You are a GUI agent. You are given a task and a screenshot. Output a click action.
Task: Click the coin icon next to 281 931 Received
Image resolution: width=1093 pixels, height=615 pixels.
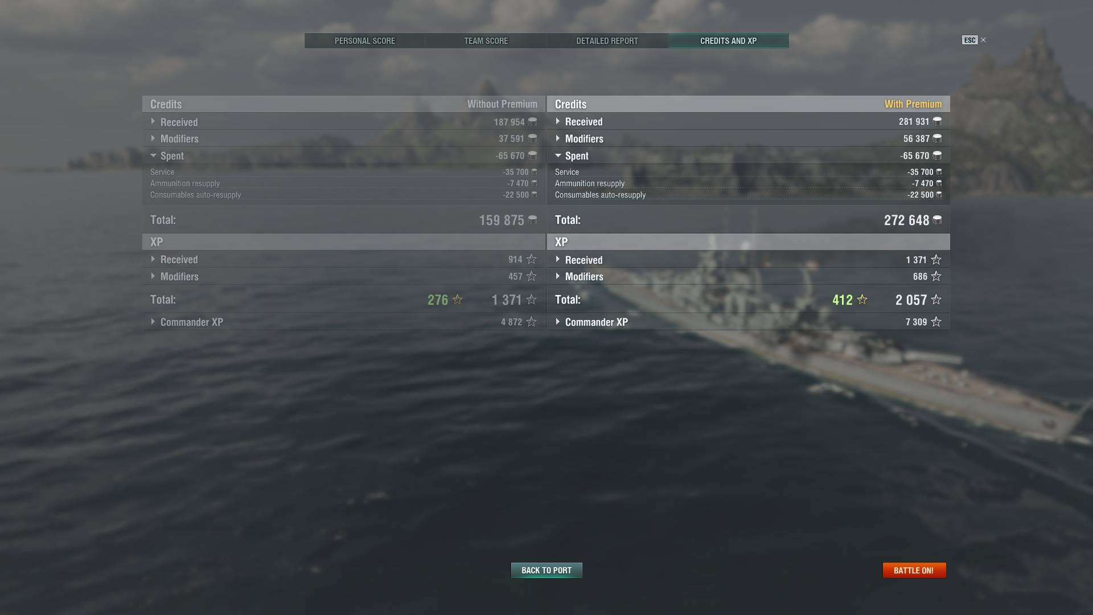coord(937,121)
